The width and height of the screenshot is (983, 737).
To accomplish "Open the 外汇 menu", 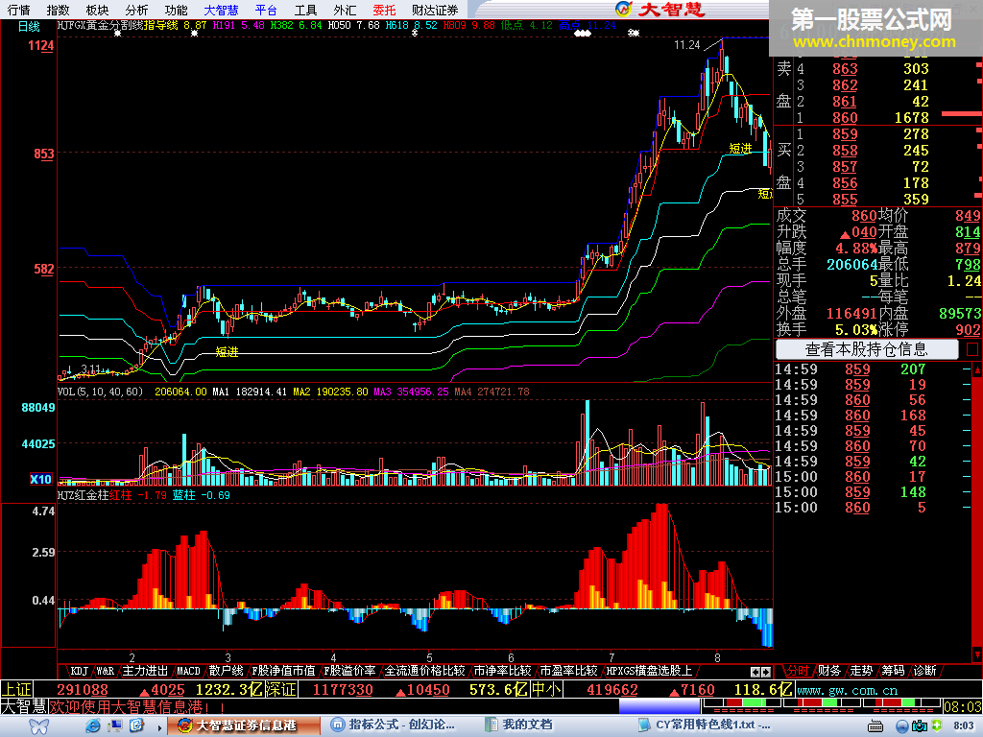I will click(345, 10).
